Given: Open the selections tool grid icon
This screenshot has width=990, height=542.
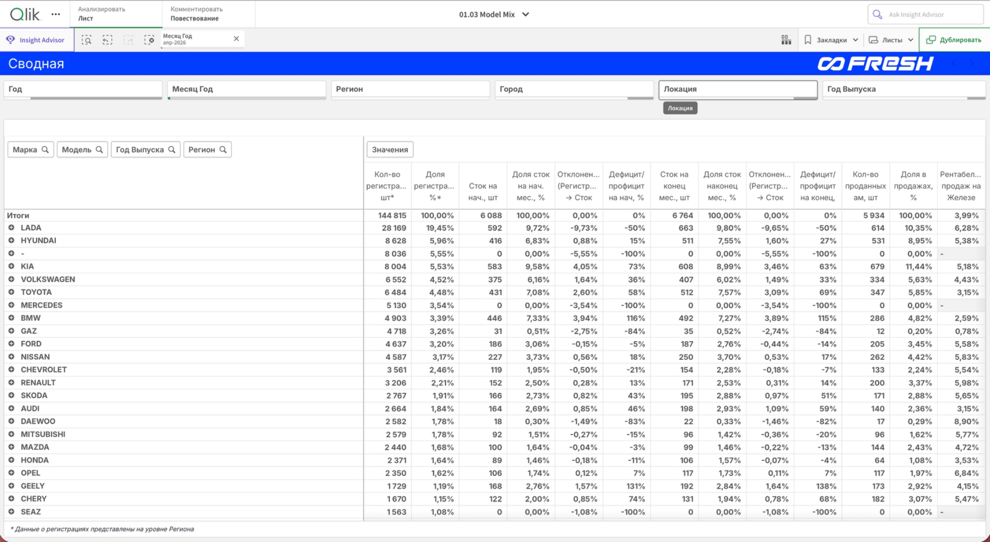Looking at the screenshot, I should point(786,40).
